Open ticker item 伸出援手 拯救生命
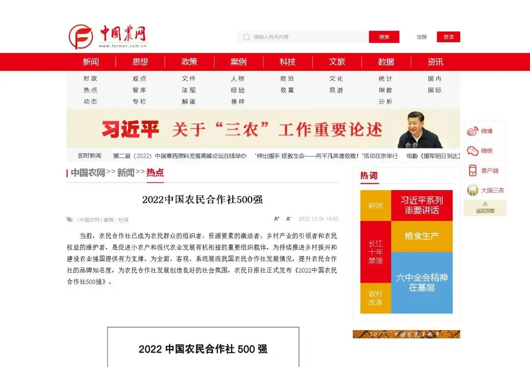Screen dimensions: 530x367 click(x=326, y=156)
